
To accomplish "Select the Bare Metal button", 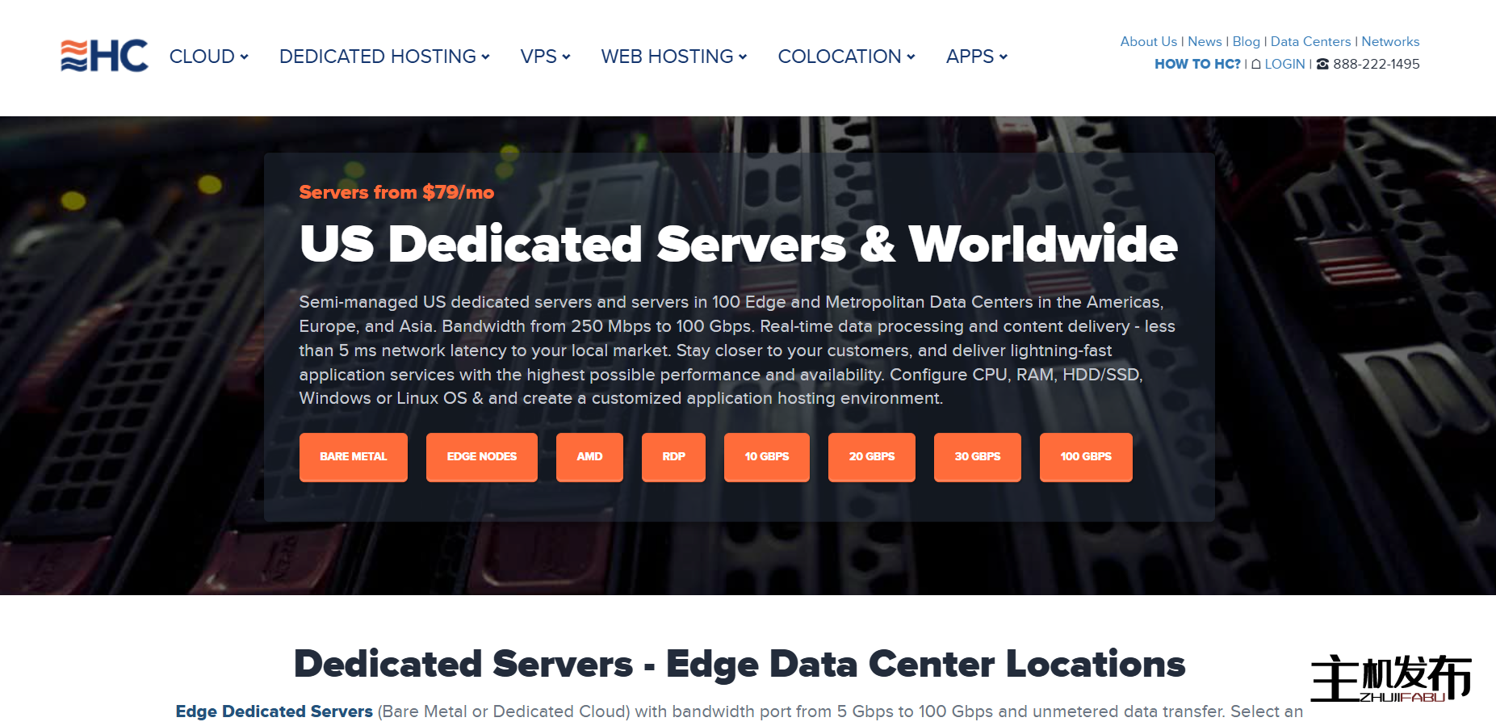I will click(x=353, y=457).
